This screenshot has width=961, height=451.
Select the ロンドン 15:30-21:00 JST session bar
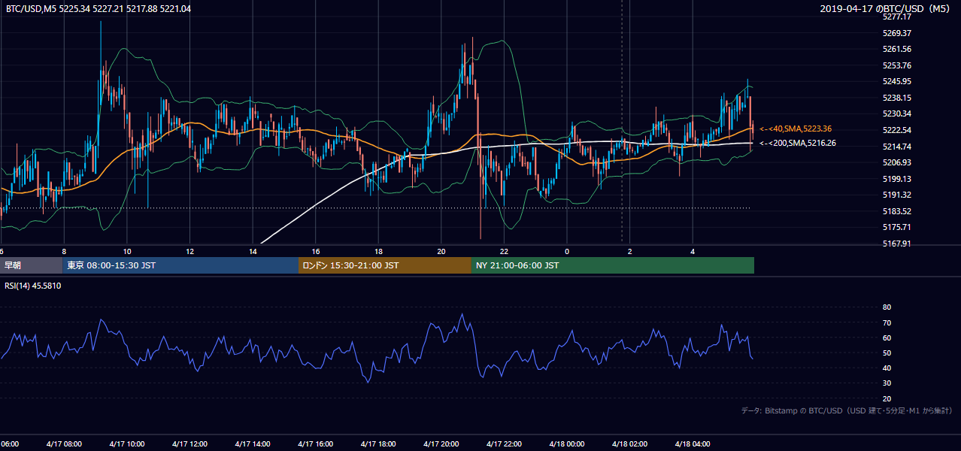pyautogui.click(x=385, y=265)
